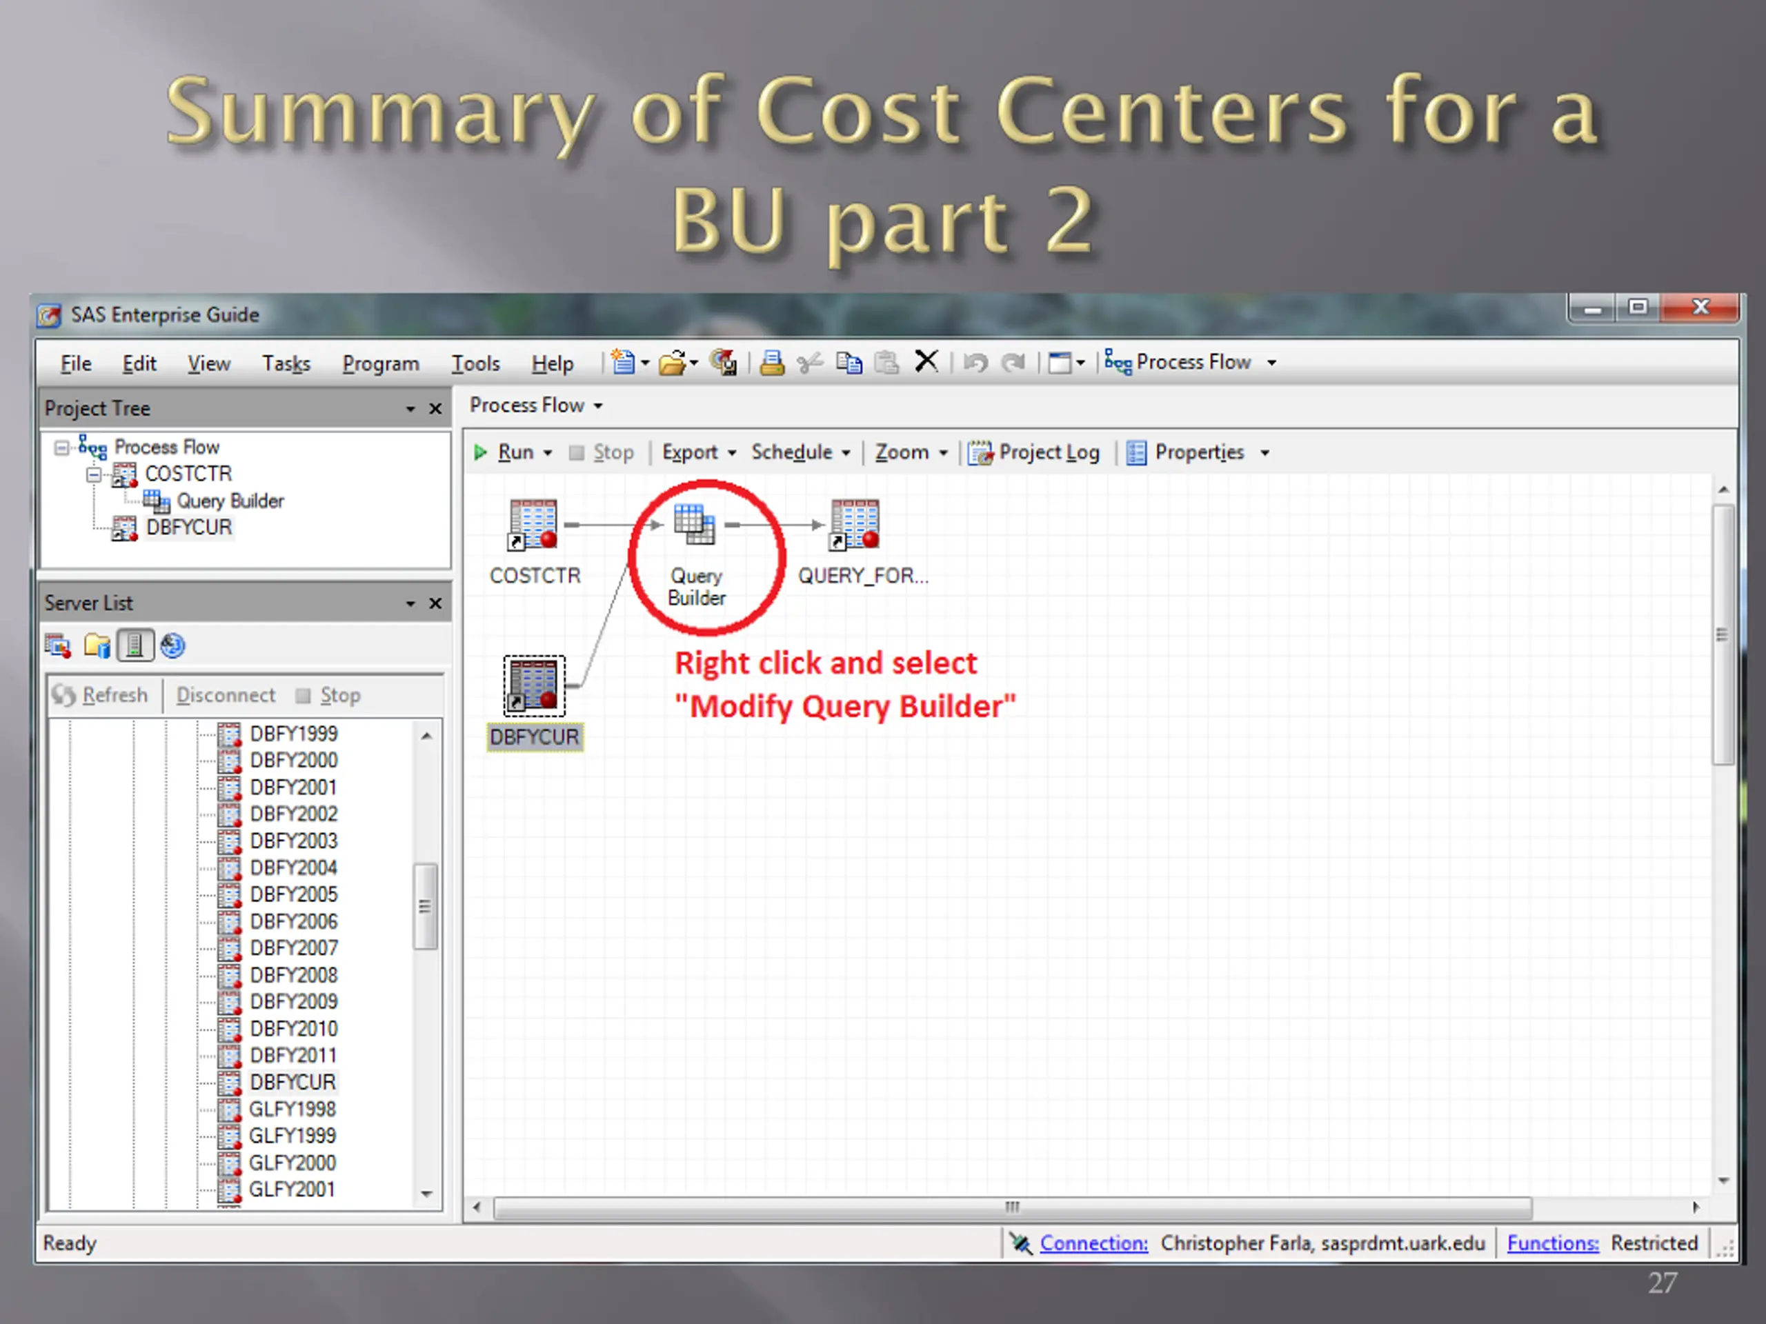
Task: Click Disconnect in the Server List
Action: pyautogui.click(x=226, y=695)
